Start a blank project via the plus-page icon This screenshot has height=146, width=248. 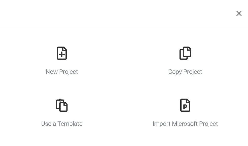(62, 53)
